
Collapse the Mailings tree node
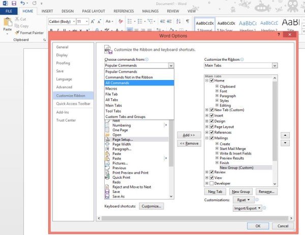click(x=207, y=138)
